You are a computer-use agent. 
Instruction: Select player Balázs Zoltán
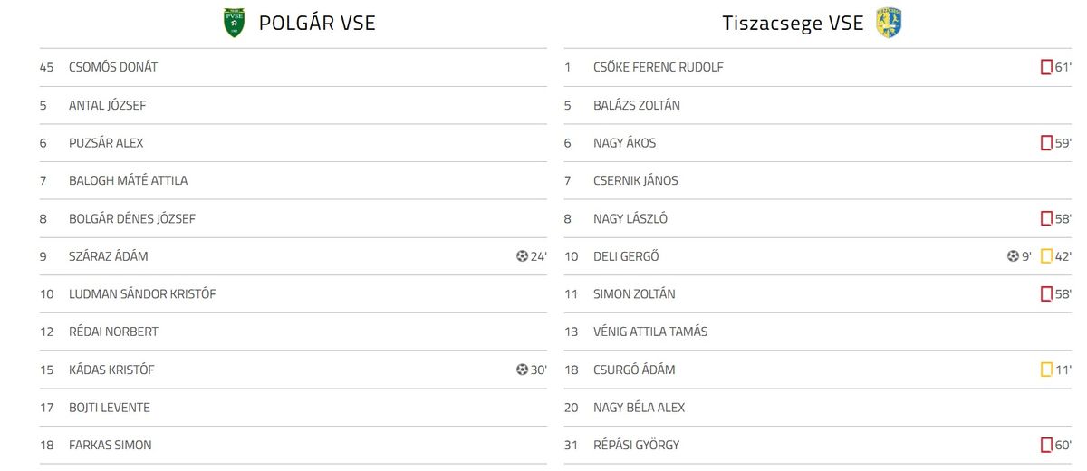[x=636, y=105]
